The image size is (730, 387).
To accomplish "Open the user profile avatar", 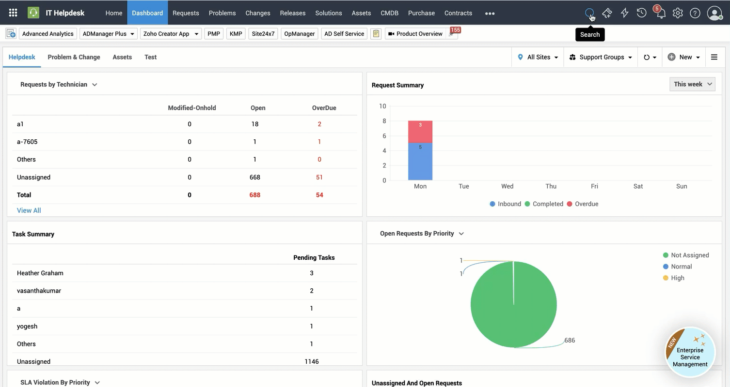I will coord(714,13).
